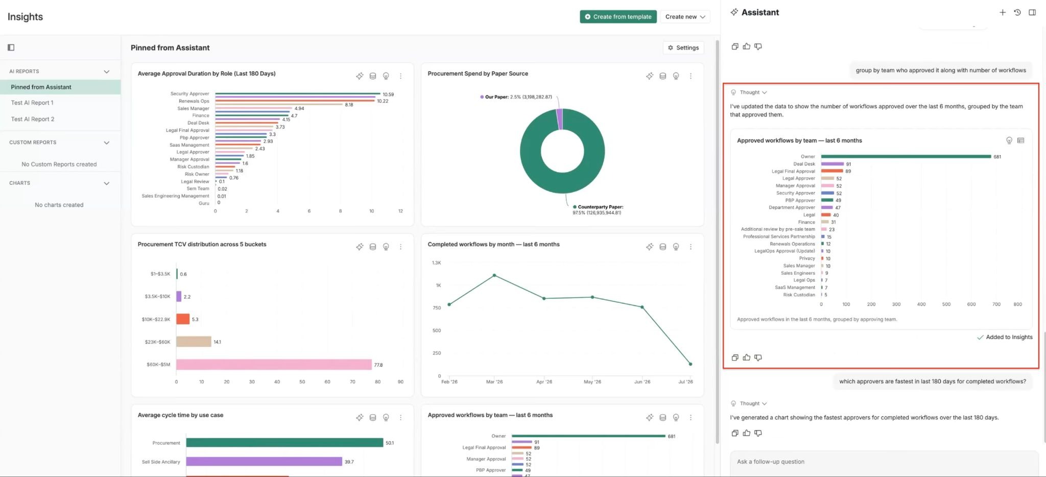
Task: Copy the approved workflows assistant response
Action: click(x=735, y=357)
